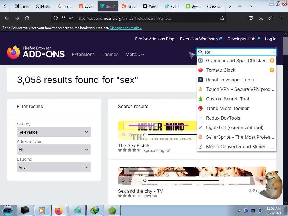Open the downloads panel
This screenshot has width=288, height=216.
tap(261, 18)
